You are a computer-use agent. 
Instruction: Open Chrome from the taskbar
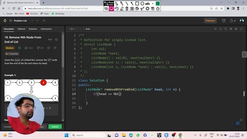tap(180, 135)
